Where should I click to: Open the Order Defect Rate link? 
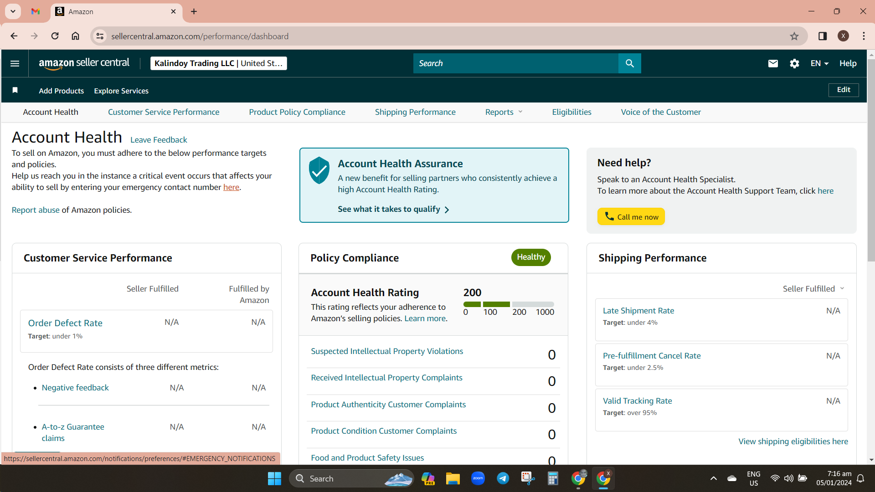pos(65,323)
